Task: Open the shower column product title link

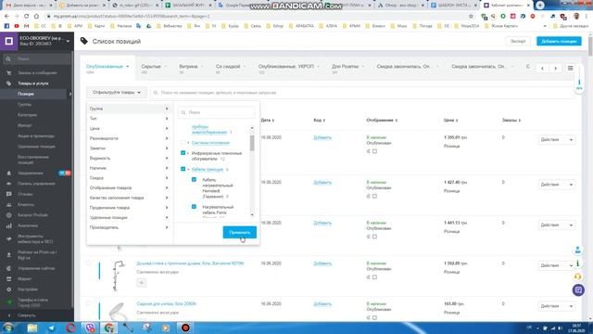Action: (x=190, y=263)
